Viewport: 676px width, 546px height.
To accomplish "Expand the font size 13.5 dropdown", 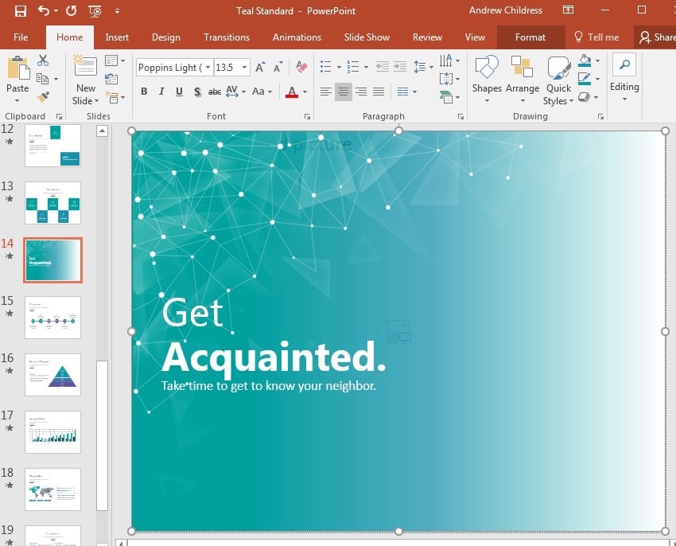I will click(245, 68).
